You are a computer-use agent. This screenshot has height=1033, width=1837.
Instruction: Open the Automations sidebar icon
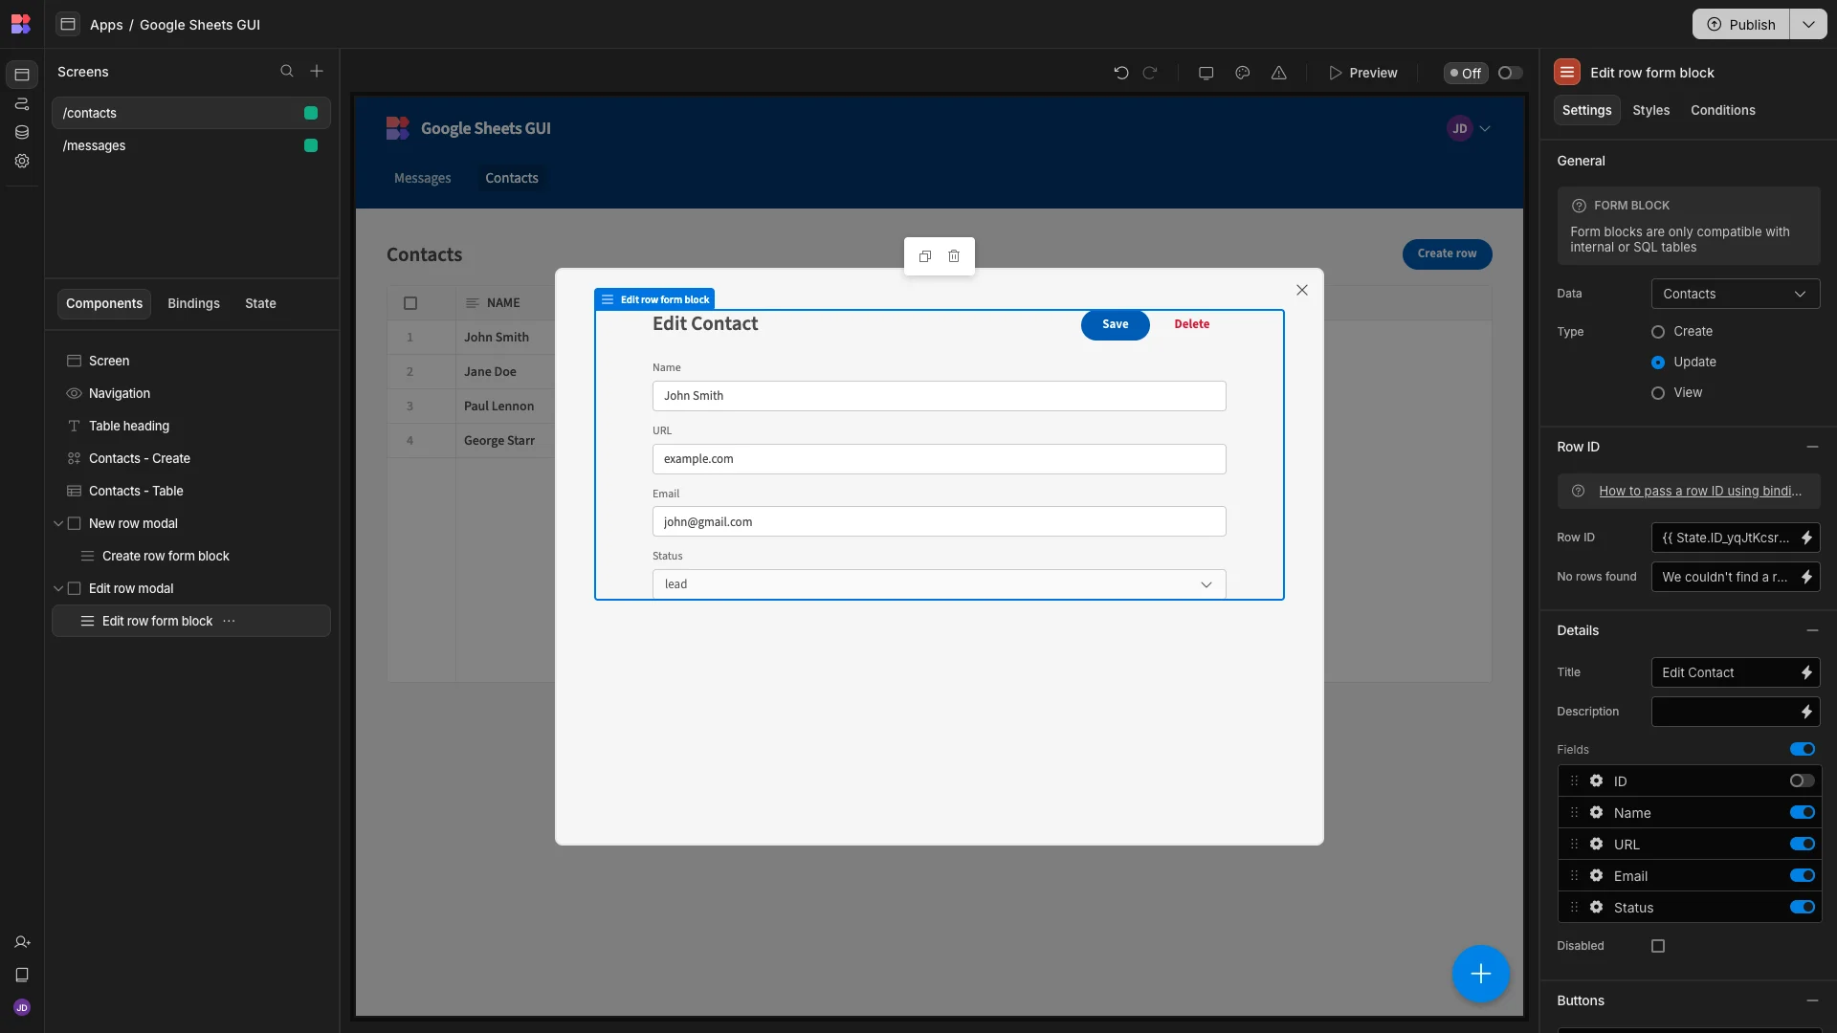coord(22,104)
